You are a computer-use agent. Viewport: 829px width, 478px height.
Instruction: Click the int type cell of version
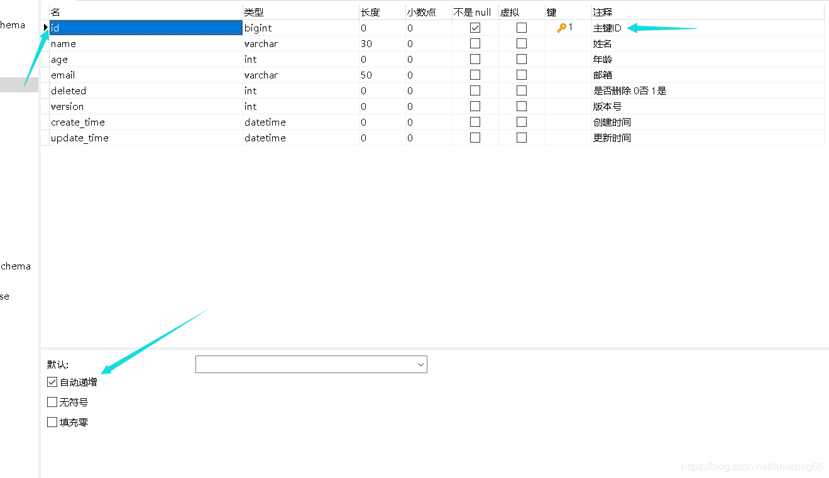tap(301, 106)
